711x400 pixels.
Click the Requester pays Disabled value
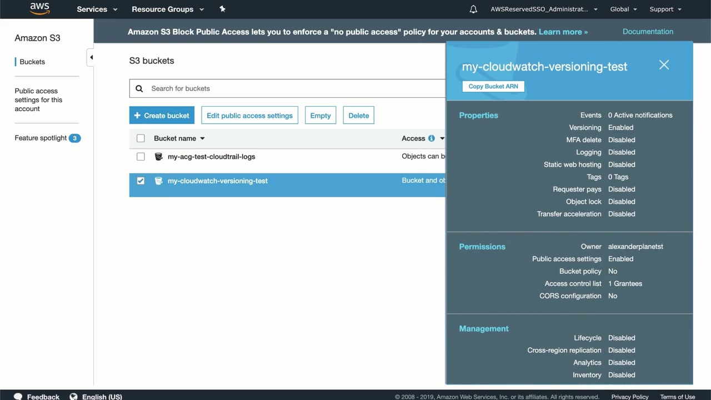(622, 189)
